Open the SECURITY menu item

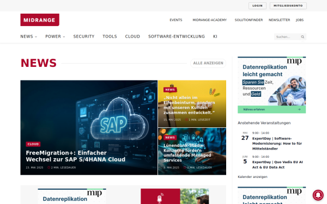coord(84,36)
